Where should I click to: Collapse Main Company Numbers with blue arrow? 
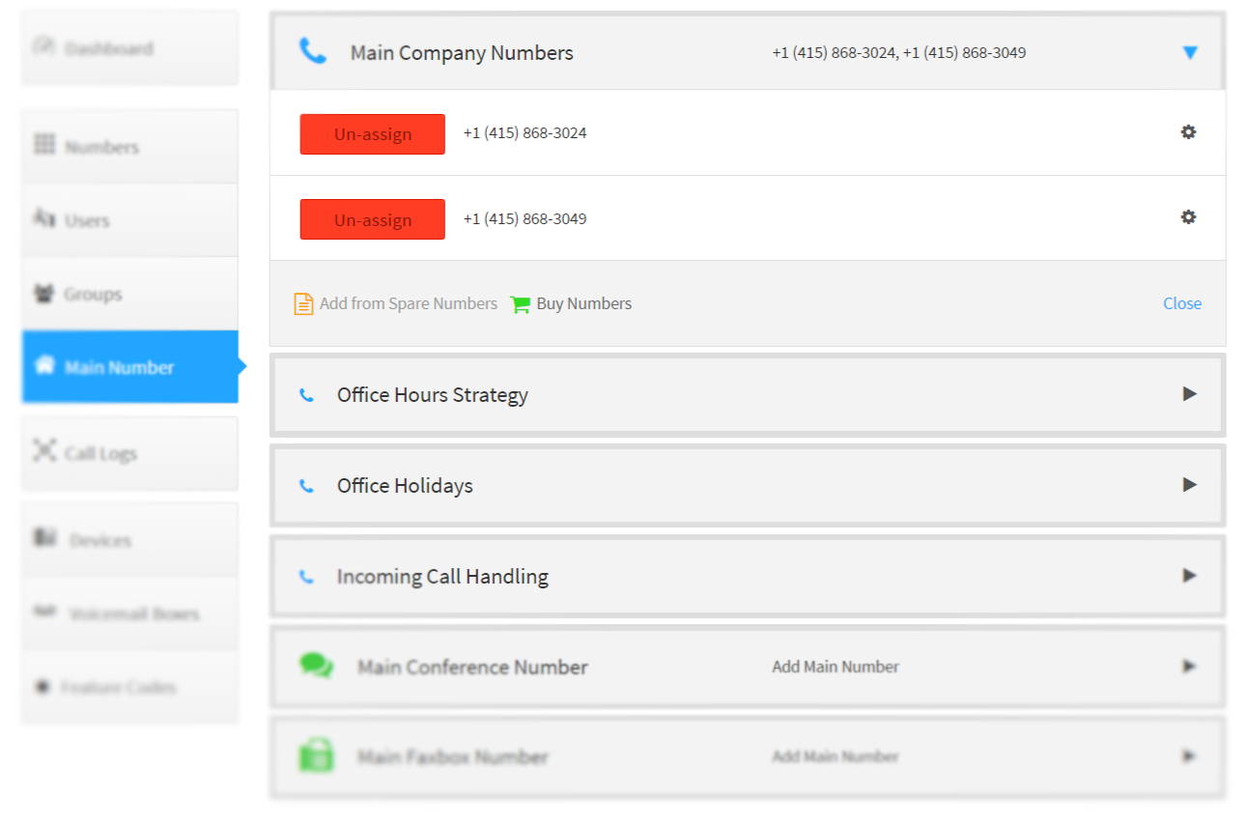pyautogui.click(x=1190, y=53)
